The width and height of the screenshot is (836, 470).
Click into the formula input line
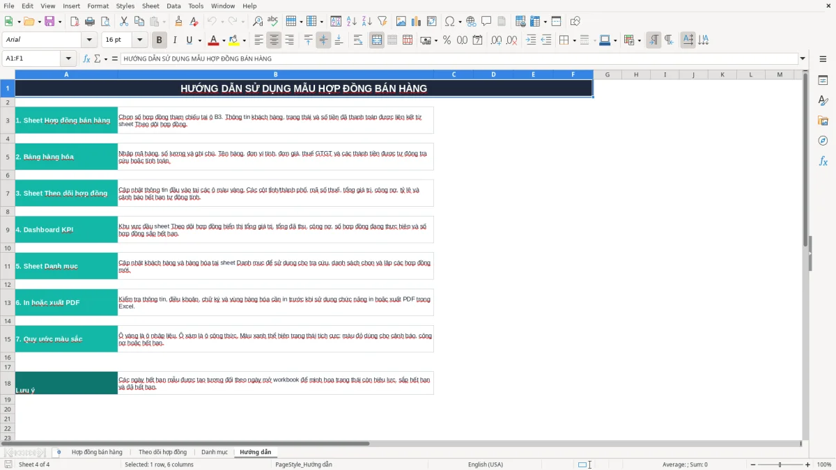[458, 58]
